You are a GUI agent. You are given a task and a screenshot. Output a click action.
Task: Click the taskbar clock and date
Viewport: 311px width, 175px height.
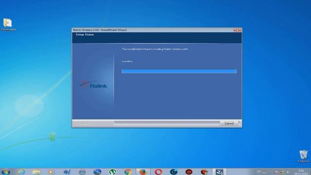pyautogui.click(x=301, y=172)
